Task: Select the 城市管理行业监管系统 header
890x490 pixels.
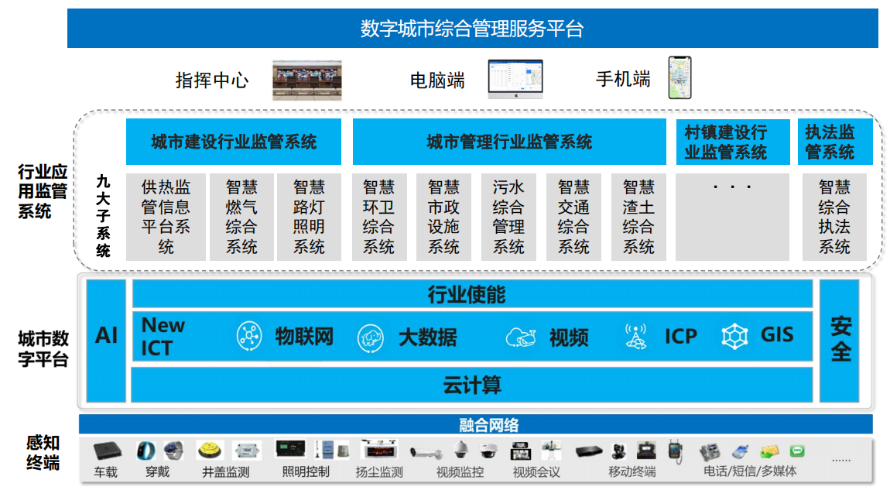Action: point(509,142)
